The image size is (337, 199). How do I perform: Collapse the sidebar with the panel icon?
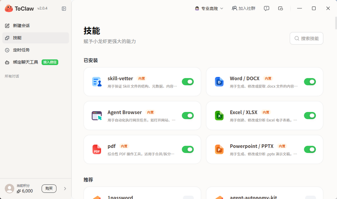pos(64,9)
